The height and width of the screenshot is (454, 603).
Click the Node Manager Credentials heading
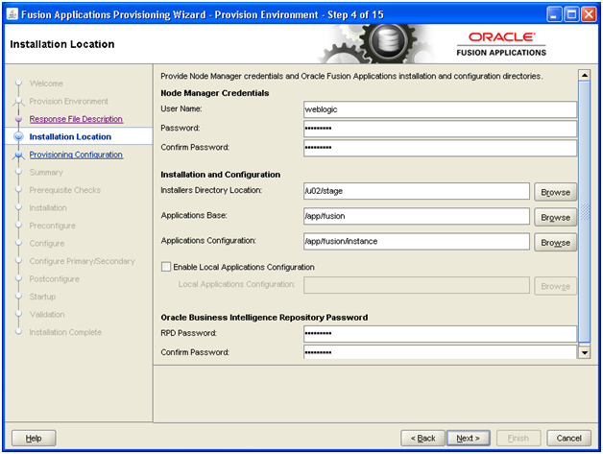pyautogui.click(x=214, y=93)
